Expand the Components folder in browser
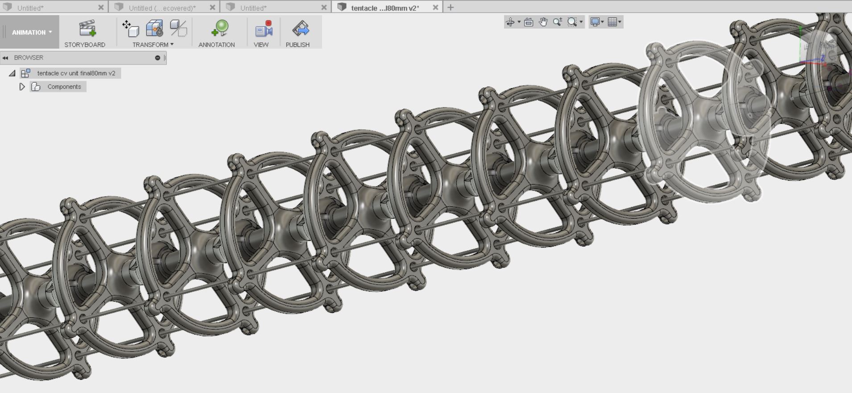The height and width of the screenshot is (393, 852). (x=22, y=87)
